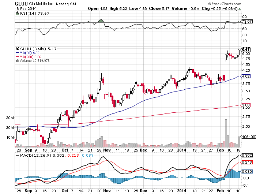Click the boxed 0.089 histogram axis label

coord(247,171)
